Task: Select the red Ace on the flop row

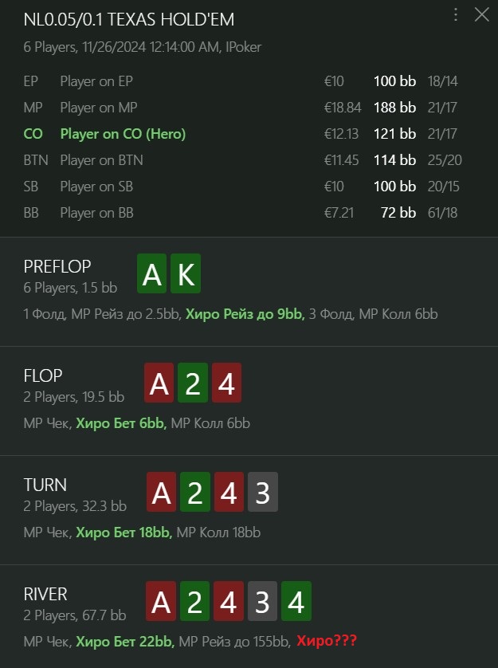Action: coord(159,383)
